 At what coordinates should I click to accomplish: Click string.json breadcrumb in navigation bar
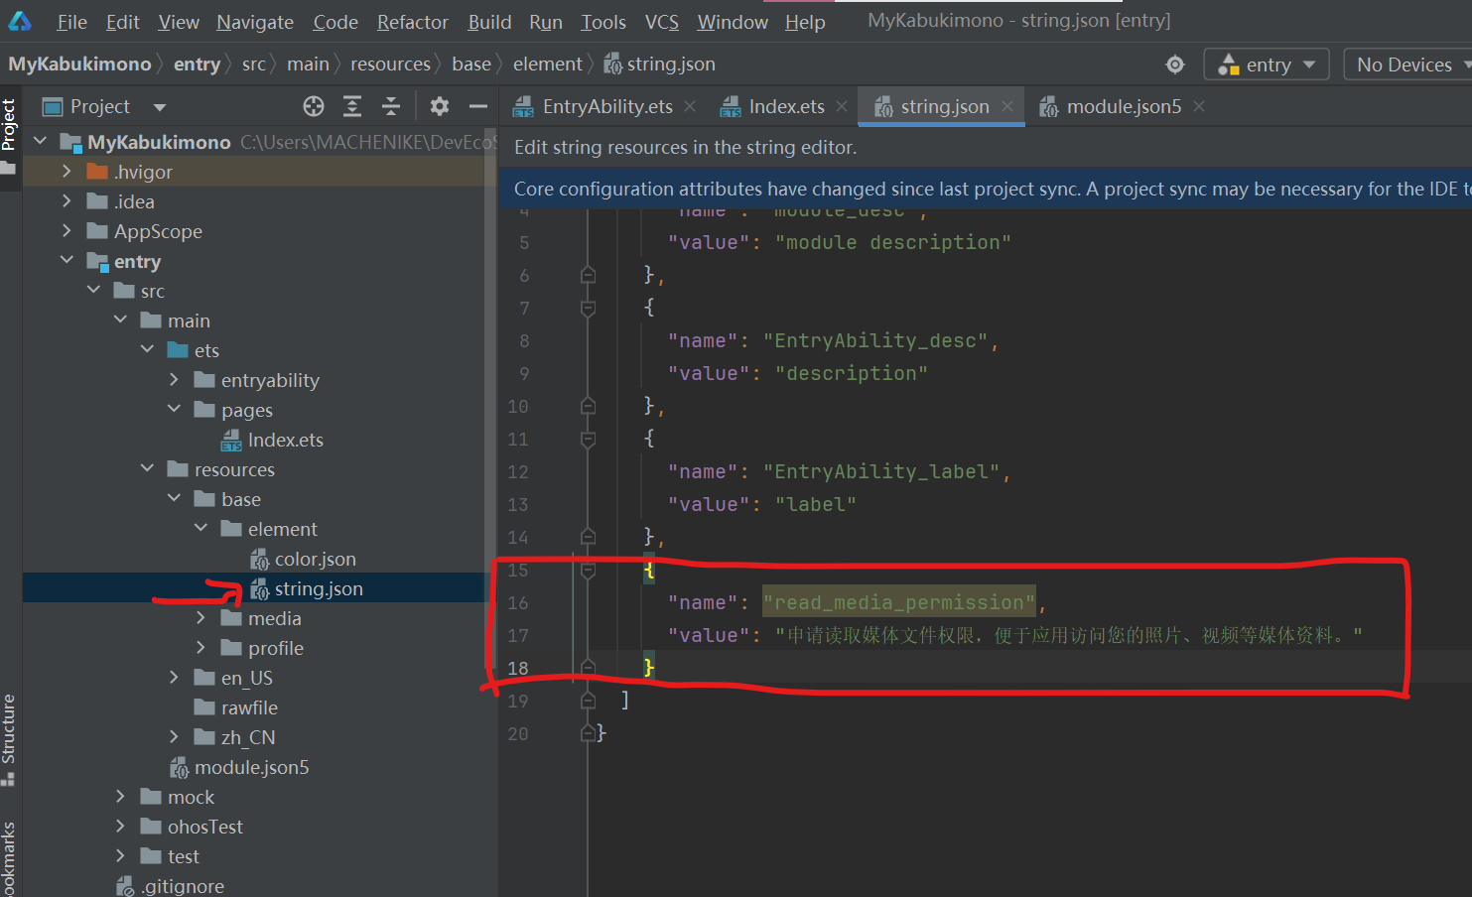(x=660, y=64)
